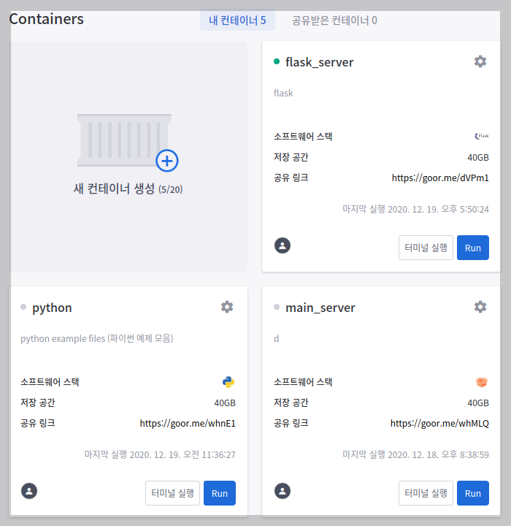Click the orange box stack icon in main_server
The image size is (511, 526).
pos(482,382)
